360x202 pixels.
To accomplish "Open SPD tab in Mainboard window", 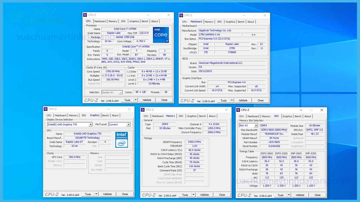I will click(x=219, y=22).
